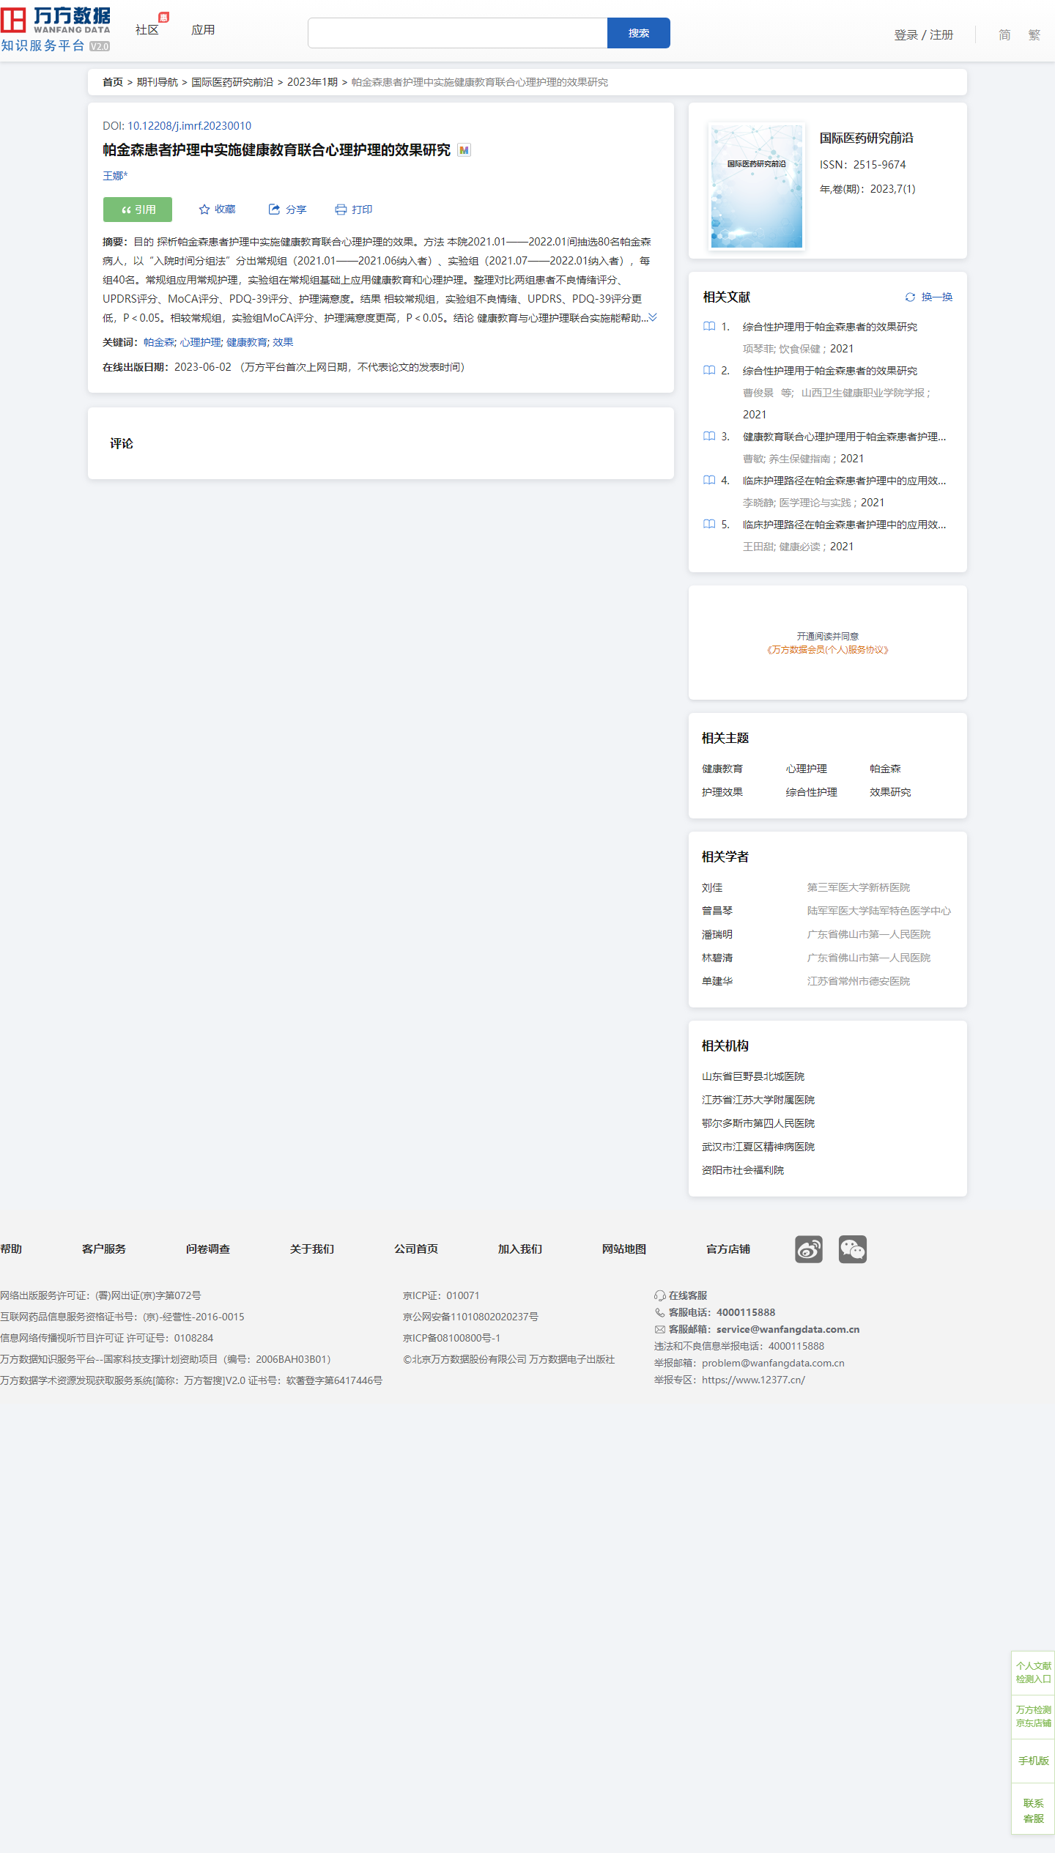1055x1853 pixels.
Task: Click book icon of related article 5
Action: point(709,525)
